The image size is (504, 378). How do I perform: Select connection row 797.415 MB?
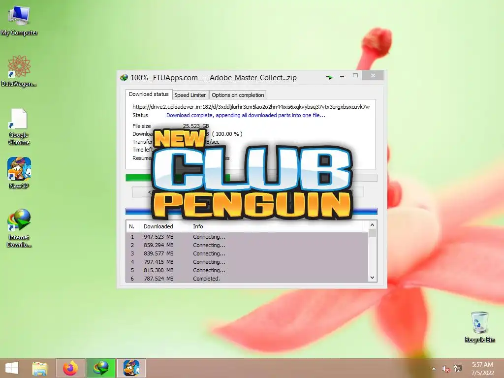(x=247, y=262)
